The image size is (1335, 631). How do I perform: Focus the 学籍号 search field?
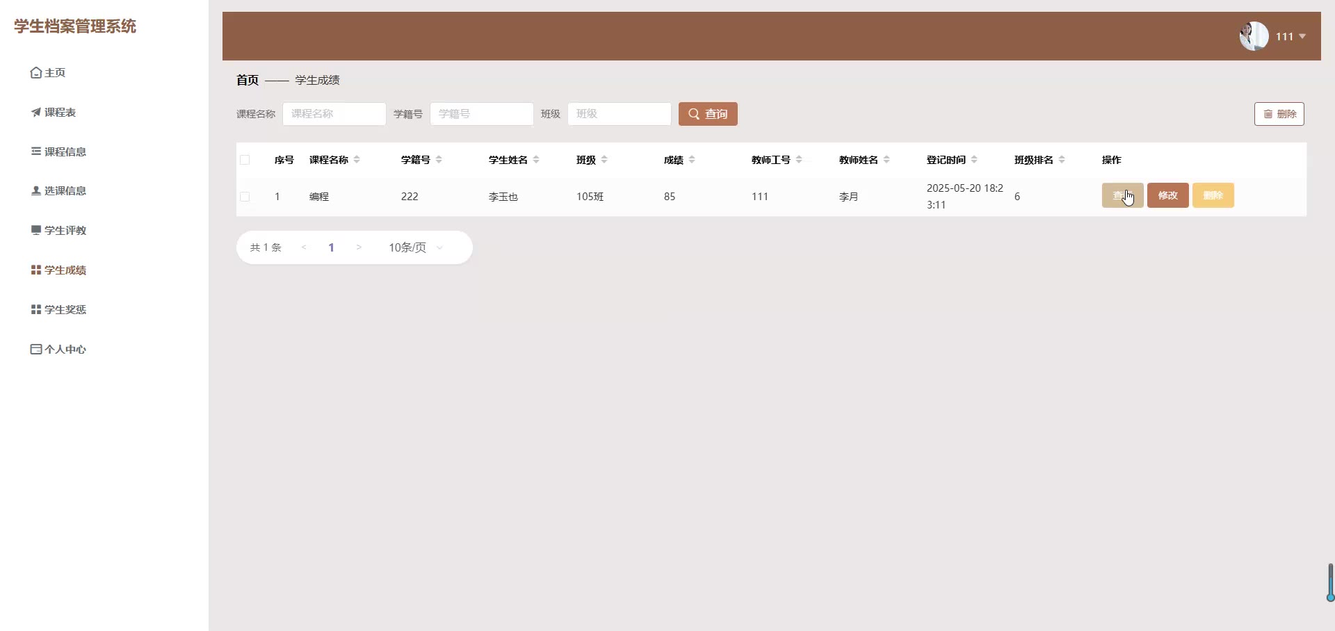[x=482, y=114]
